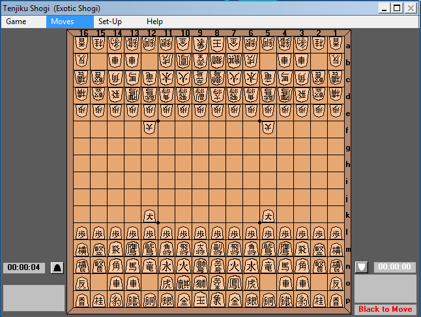The width and height of the screenshot is (421, 317).
Task: Select the blind tiger 虎 on 11o
Action: [x=166, y=283]
